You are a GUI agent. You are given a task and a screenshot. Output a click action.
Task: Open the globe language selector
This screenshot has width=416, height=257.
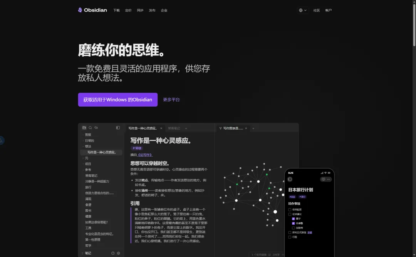pos(303,10)
